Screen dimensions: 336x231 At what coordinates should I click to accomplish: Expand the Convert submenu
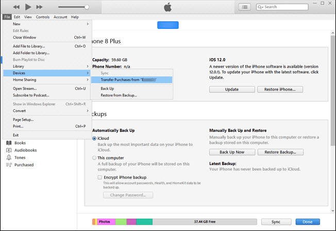[47, 111]
